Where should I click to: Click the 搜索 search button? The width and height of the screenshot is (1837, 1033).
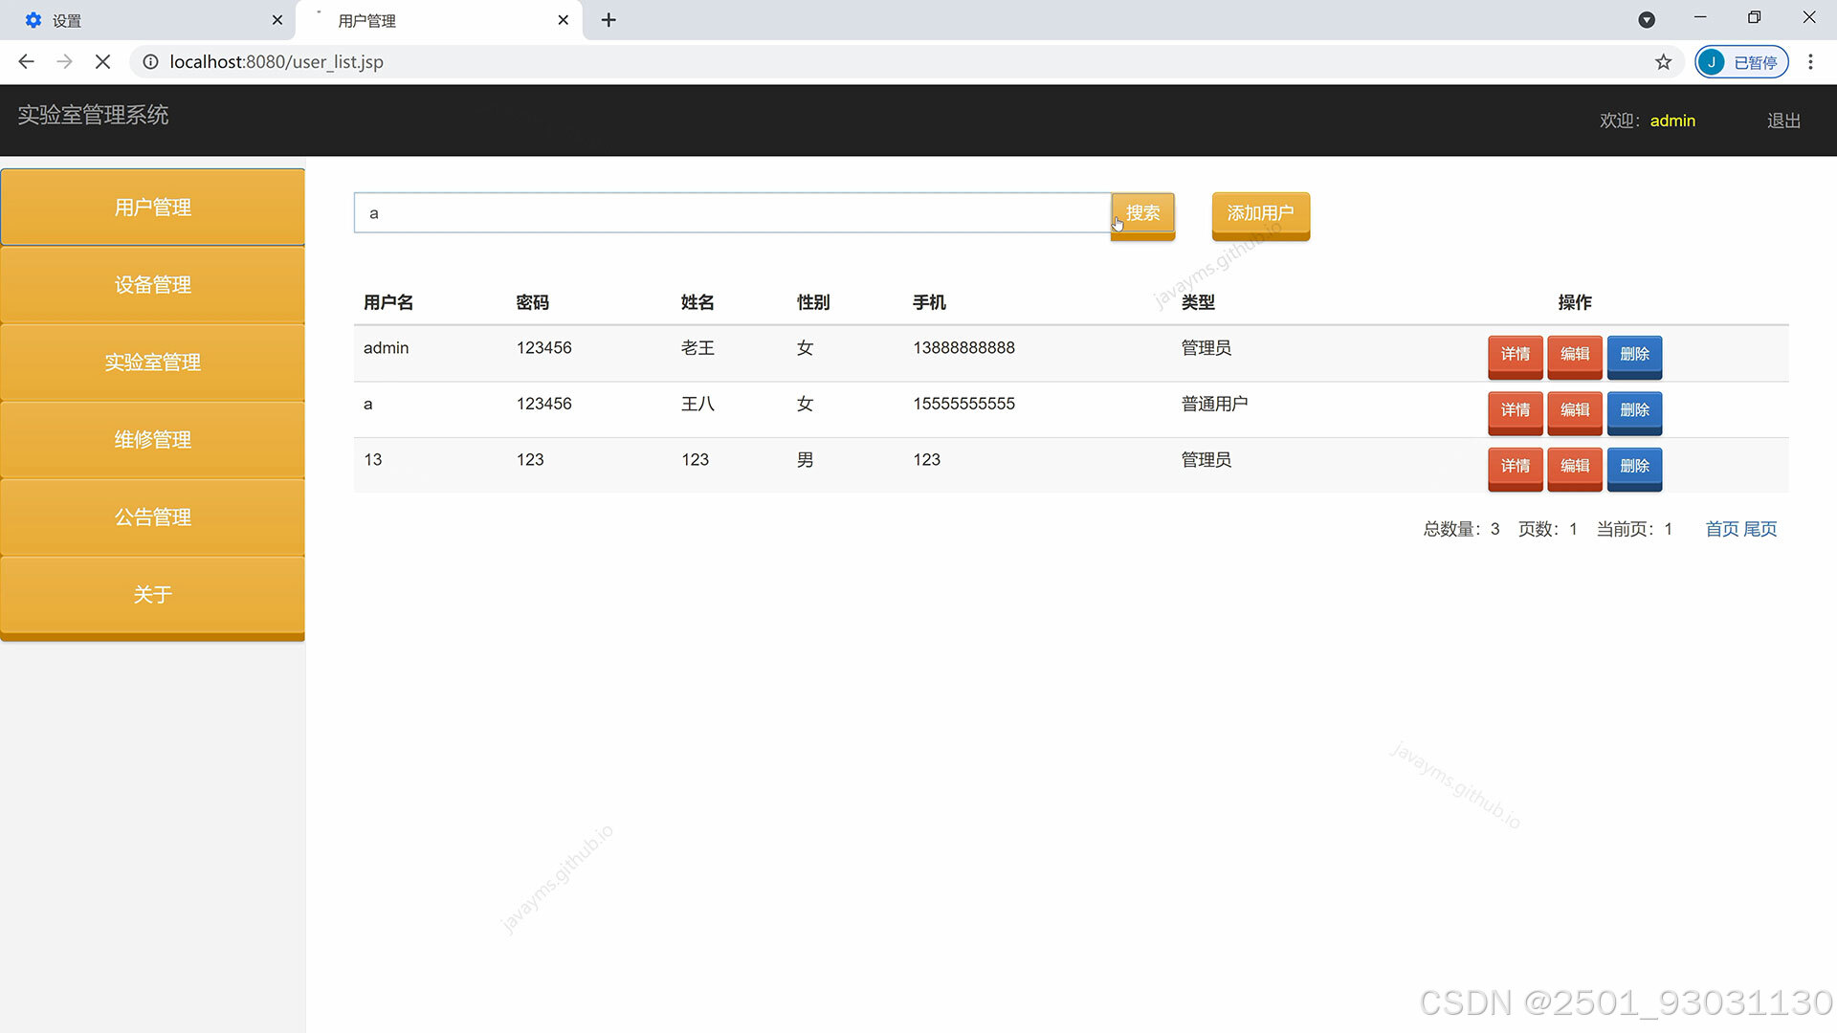tap(1142, 215)
